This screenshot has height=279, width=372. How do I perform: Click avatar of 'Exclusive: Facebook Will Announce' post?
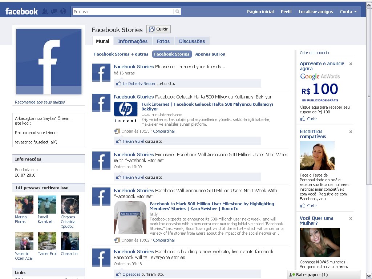pyautogui.click(x=101, y=161)
